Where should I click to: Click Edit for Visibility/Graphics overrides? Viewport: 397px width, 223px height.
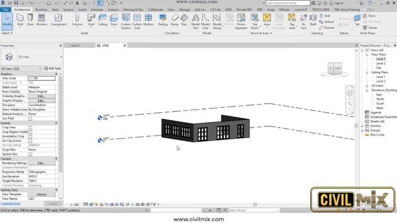coord(42,97)
